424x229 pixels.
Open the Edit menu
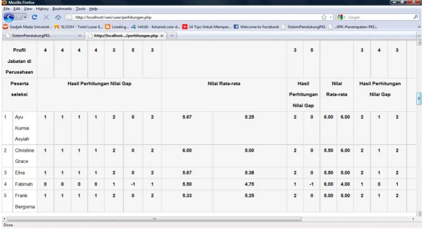tap(17, 9)
